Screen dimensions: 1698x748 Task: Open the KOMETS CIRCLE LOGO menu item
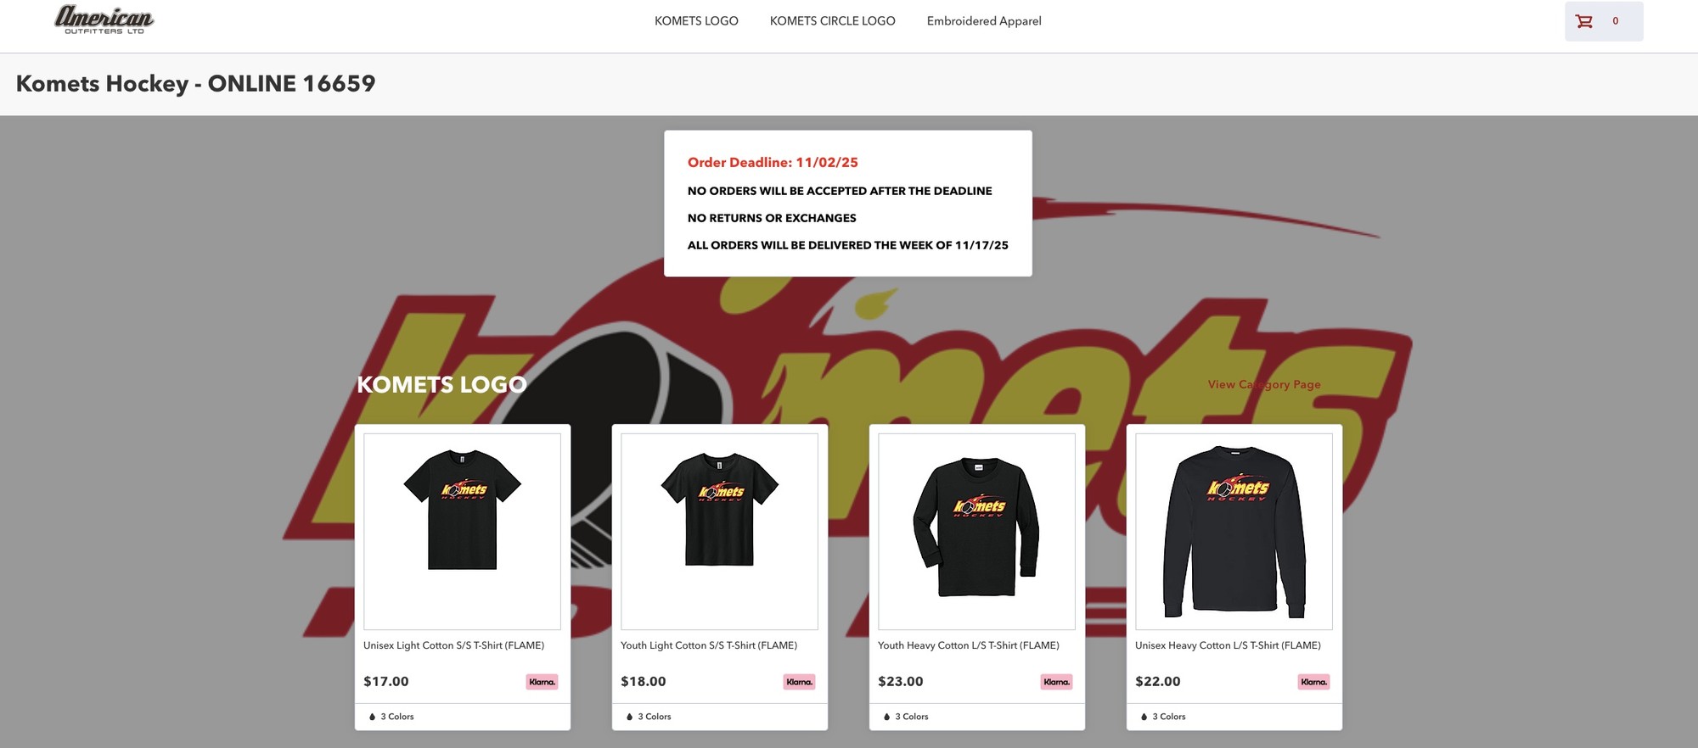point(832,21)
